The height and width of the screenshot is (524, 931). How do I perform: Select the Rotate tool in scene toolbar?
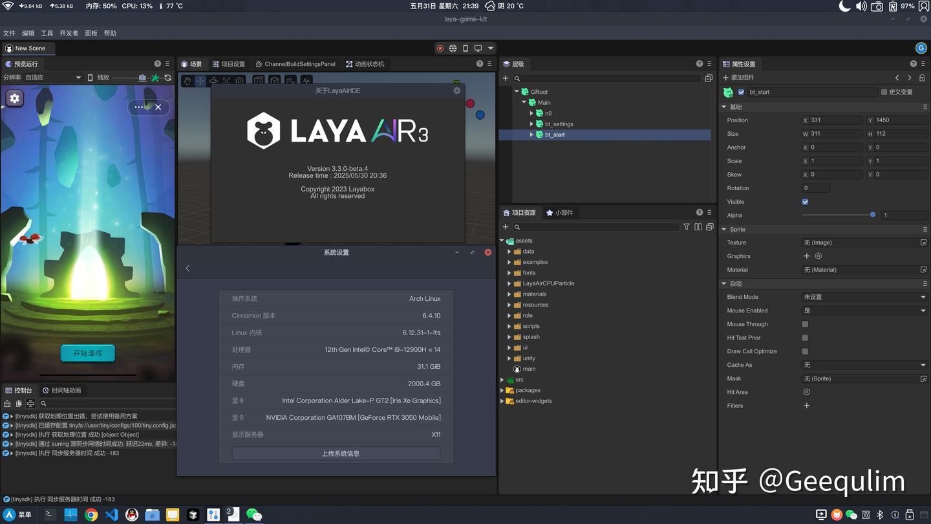[x=214, y=80]
